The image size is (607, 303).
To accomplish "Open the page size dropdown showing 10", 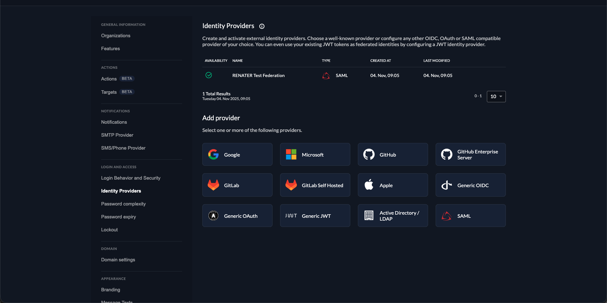I will [496, 97].
